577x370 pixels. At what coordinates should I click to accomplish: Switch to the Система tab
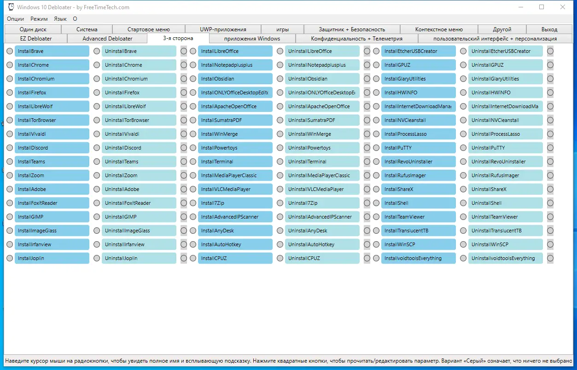tap(87, 29)
